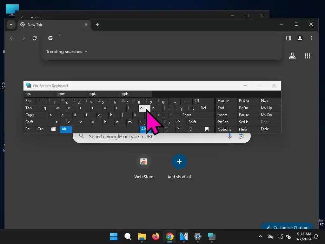The height and width of the screenshot is (244, 325).
Task: Open Google apps grid
Action: (307, 56)
